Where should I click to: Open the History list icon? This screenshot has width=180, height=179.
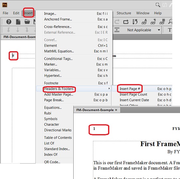[135, 22]
